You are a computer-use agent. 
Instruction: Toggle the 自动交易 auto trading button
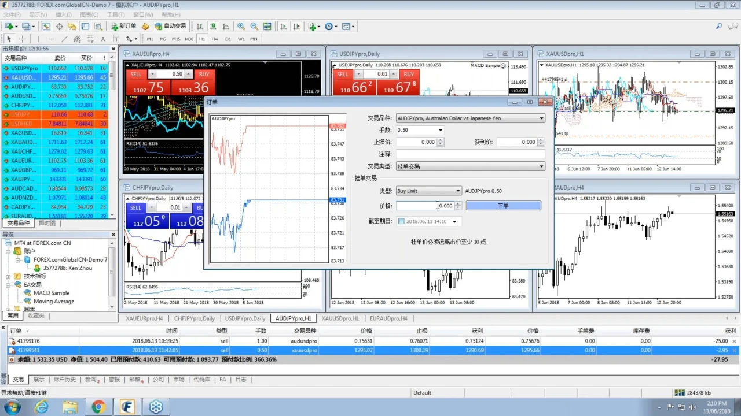[171, 26]
